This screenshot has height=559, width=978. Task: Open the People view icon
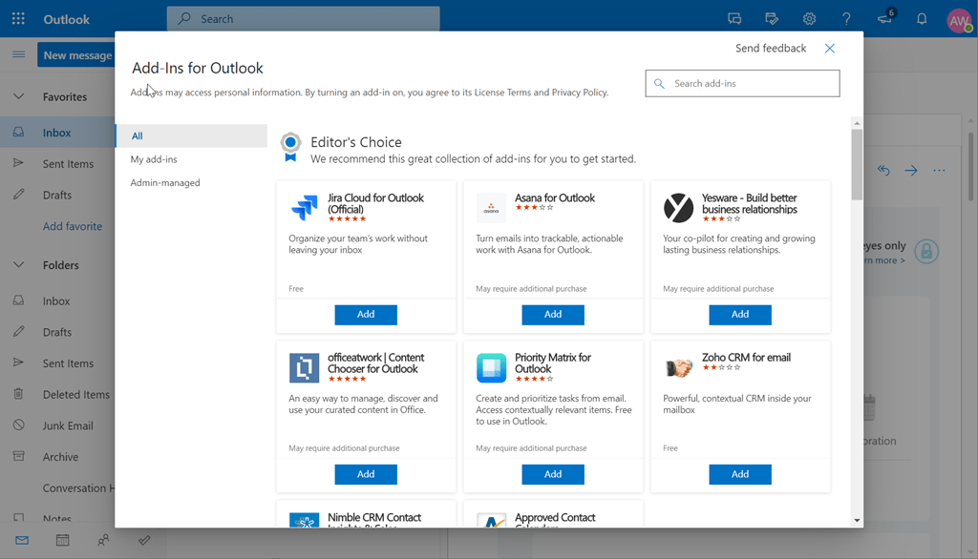[x=103, y=540]
